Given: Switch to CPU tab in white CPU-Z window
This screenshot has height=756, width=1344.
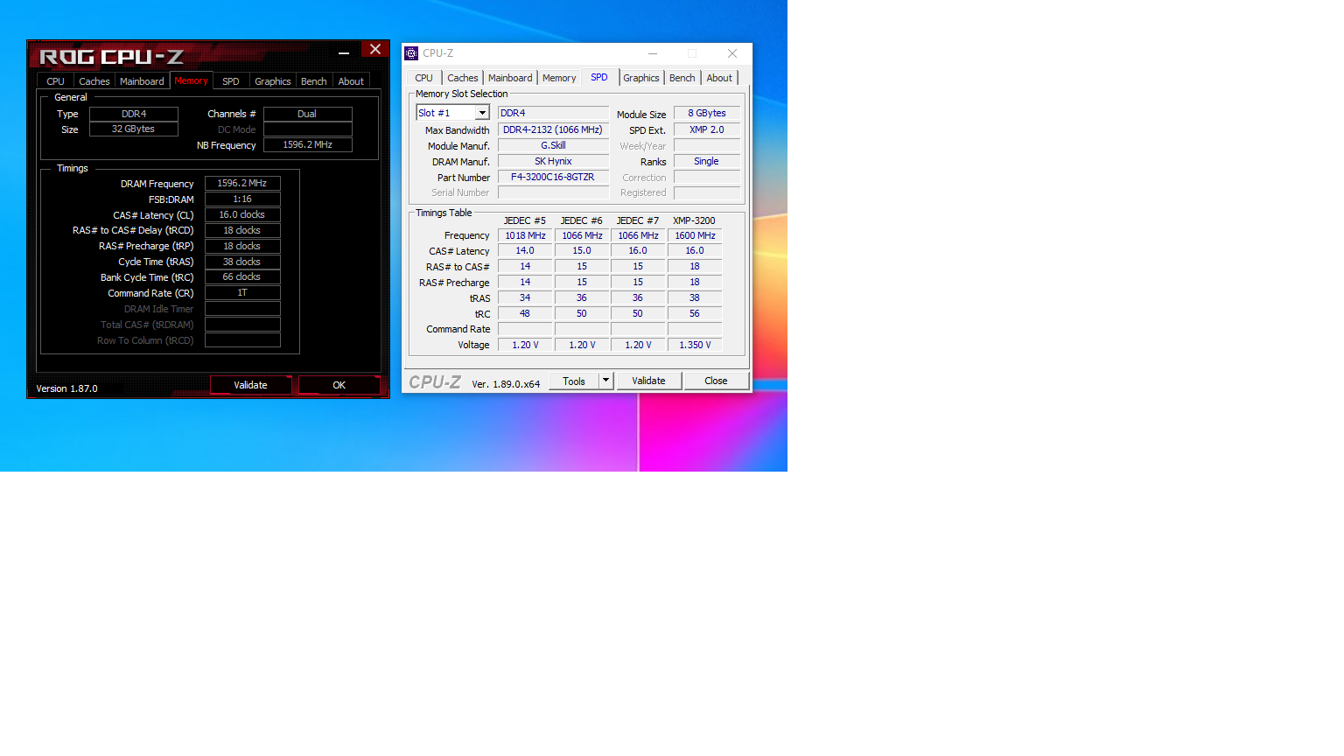Looking at the screenshot, I should [x=424, y=78].
